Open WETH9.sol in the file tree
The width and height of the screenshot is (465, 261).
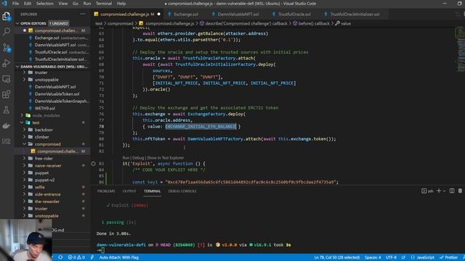(x=45, y=108)
